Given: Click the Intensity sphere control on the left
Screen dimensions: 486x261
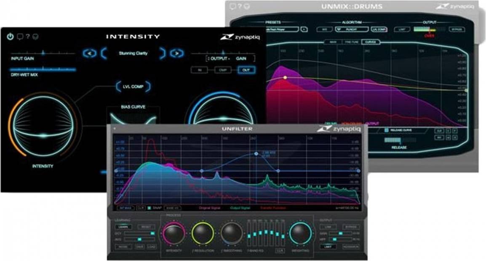Looking at the screenshot, I should point(44,127).
